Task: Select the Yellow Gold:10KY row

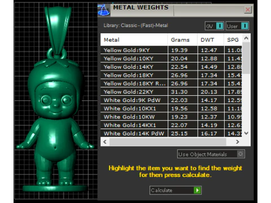Action: click(171, 59)
